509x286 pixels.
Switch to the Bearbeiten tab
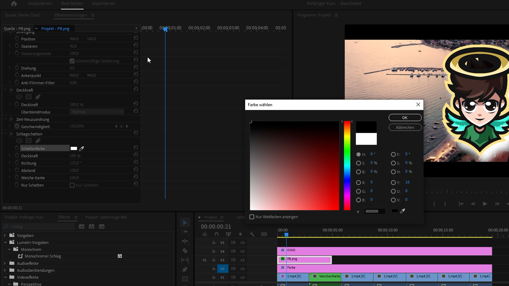[x=72, y=3]
